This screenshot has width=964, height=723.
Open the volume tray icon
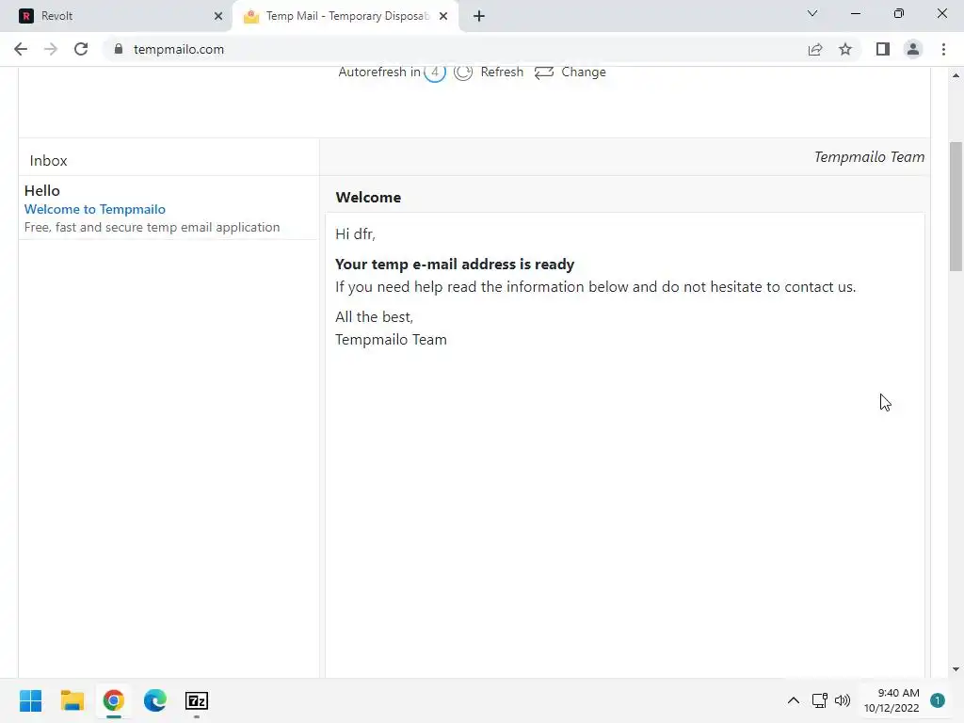843,700
